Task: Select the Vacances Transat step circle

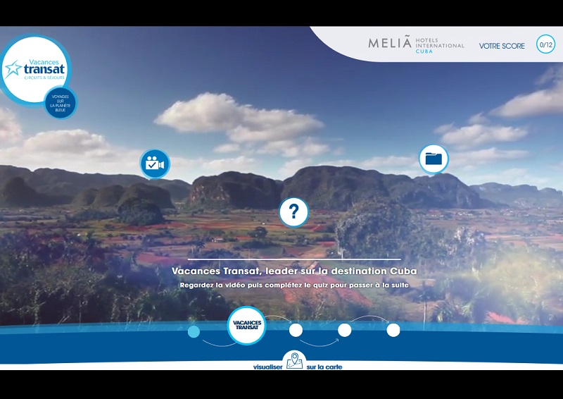Action: [x=247, y=325]
